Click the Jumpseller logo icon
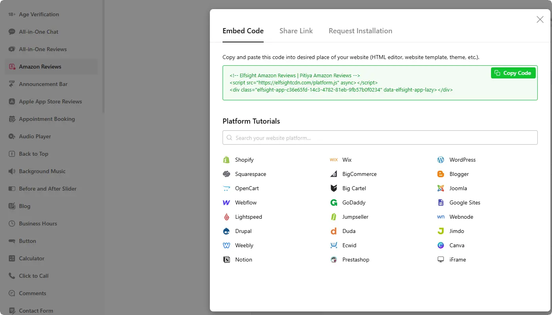The width and height of the screenshot is (552, 315). tap(334, 217)
